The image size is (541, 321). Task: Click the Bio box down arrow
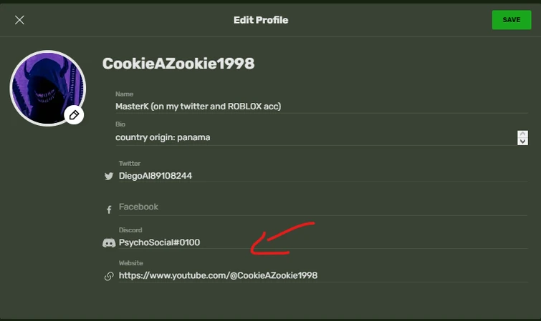522,142
